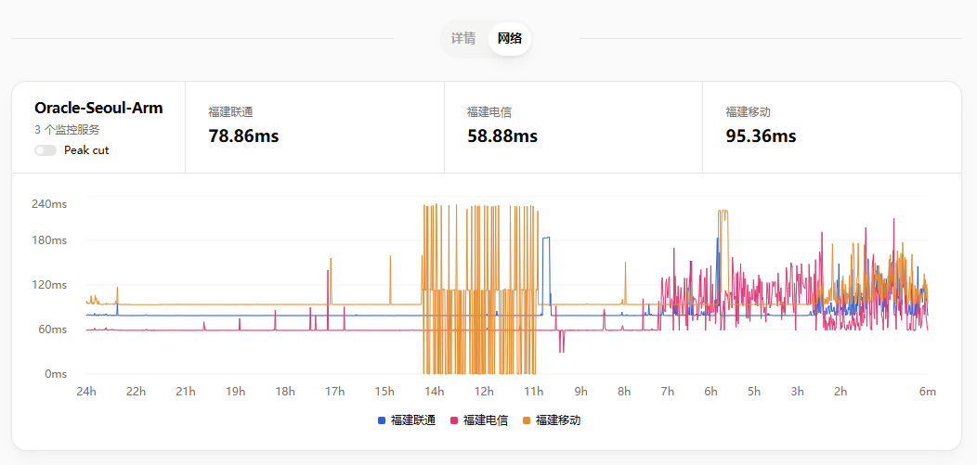Open the 福建移动 latency card

pyautogui.click(x=832, y=127)
